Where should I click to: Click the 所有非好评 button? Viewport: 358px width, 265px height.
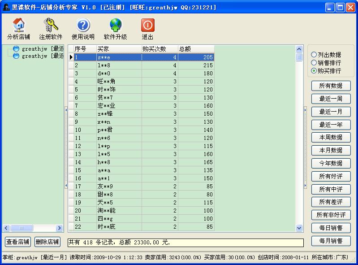point(331,215)
